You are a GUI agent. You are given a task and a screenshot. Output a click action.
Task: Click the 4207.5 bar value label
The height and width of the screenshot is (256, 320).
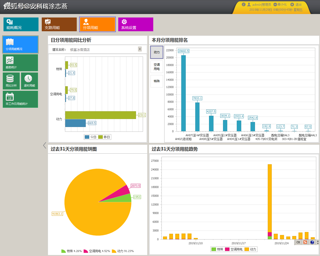point(211,111)
